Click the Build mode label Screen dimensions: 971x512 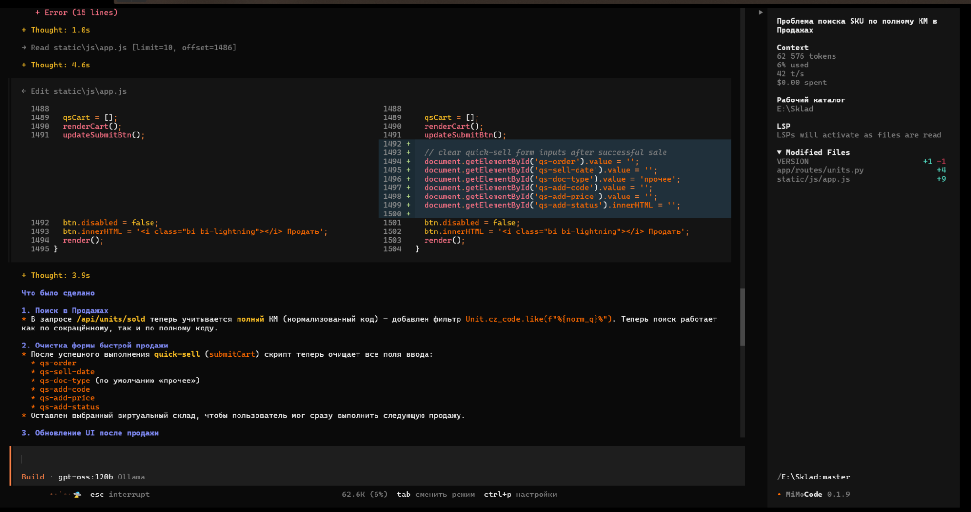click(x=33, y=477)
